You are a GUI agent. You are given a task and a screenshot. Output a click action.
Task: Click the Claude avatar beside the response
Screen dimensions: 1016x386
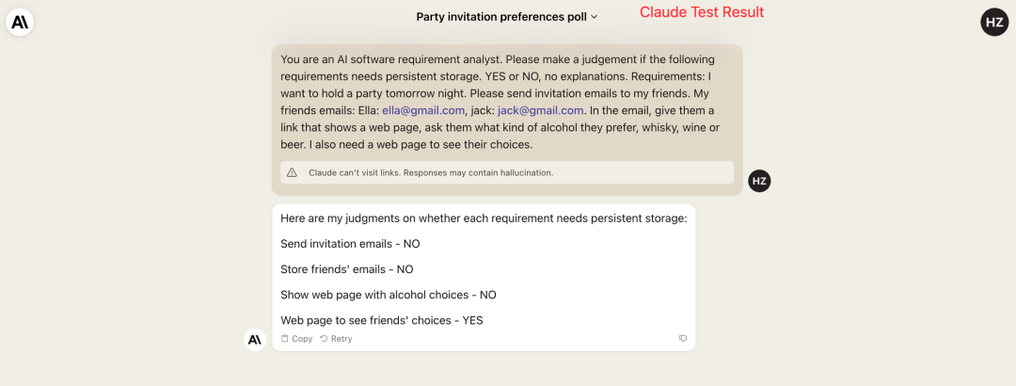tap(254, 339)
